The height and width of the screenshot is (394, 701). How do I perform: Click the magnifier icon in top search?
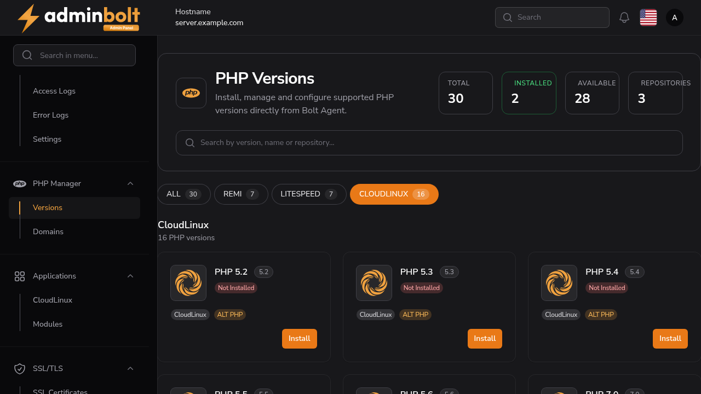(508, 18)
